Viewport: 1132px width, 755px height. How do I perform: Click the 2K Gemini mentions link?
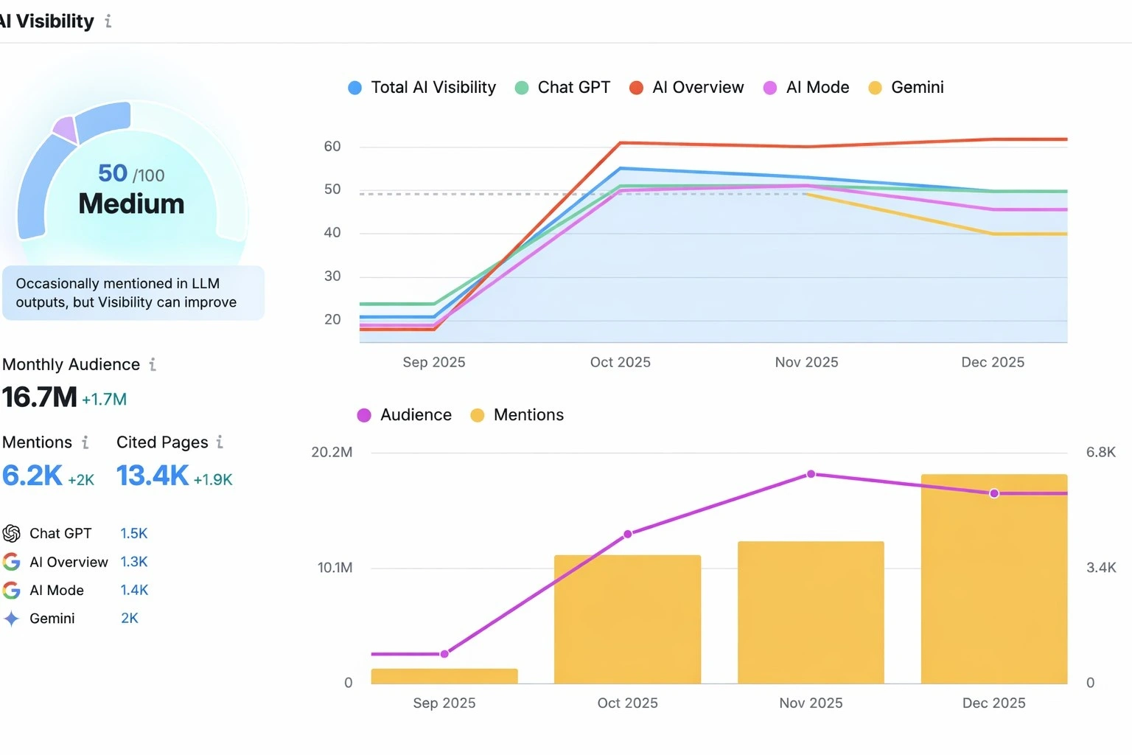click(x=129, y=618)
